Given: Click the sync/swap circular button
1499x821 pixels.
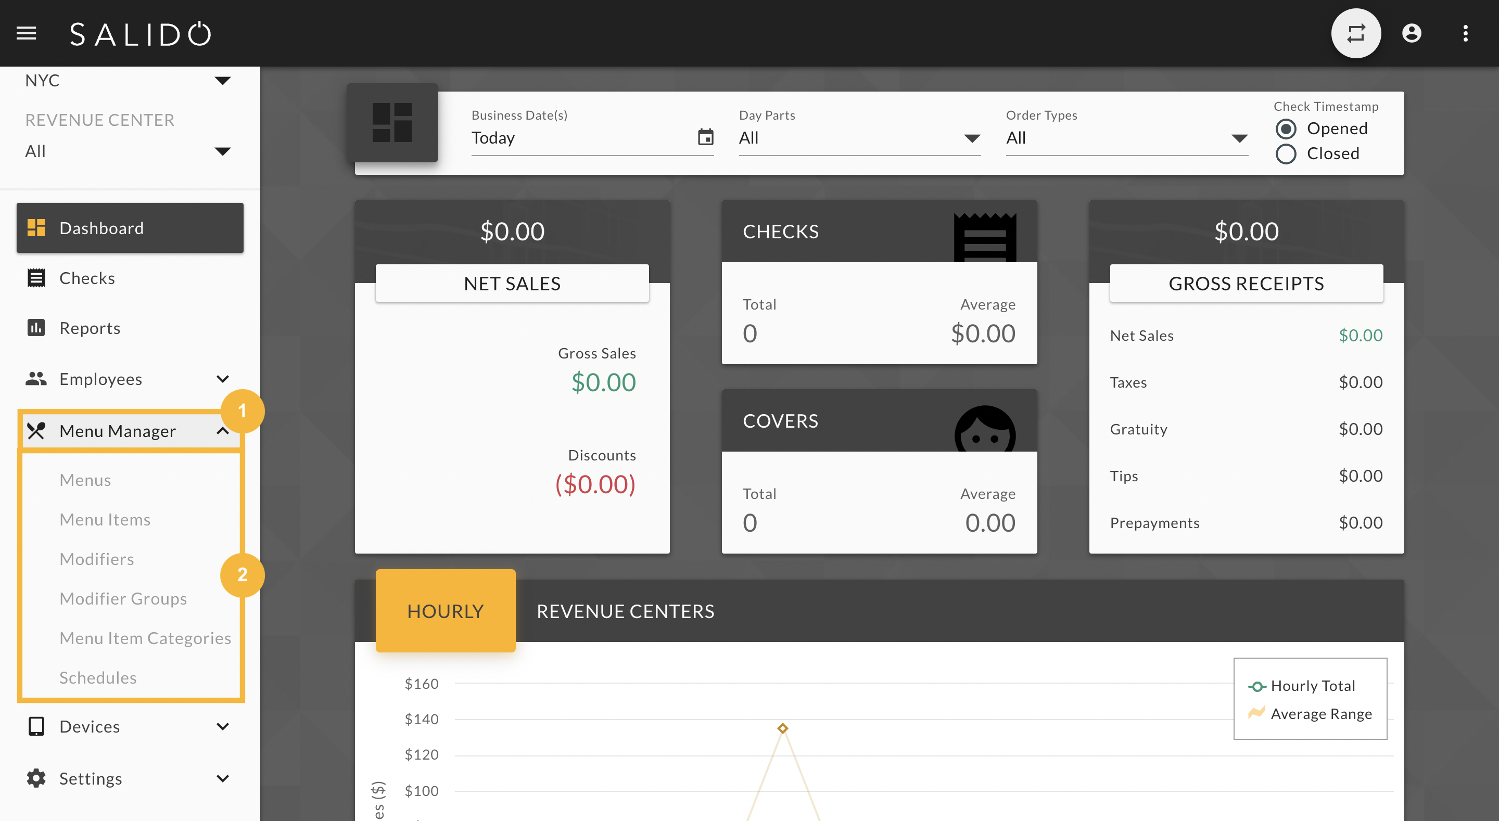Looking at the screenshot, I should [1355, 33].
